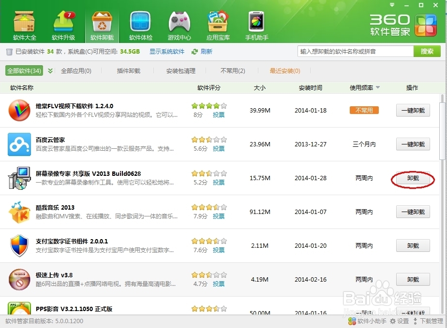Select the 全部应用(0) tab
447x328 pixels.
[x=76, y=71]
